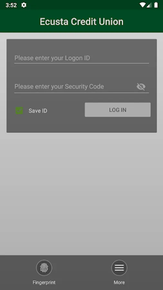
Task: Uncheck the Save ID checkbox
Action: coord(19,111)
